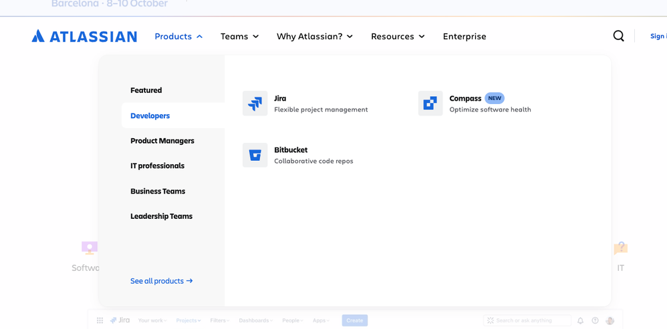Select the IT professionals category
Viewport: 667px width, 329px height.
[x=157, y=166]
